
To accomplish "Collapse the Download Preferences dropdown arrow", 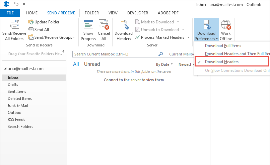I will pyautogui.click(x=217, y=39).
